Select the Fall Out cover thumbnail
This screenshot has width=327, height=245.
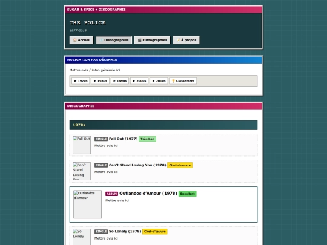point(82,145)
